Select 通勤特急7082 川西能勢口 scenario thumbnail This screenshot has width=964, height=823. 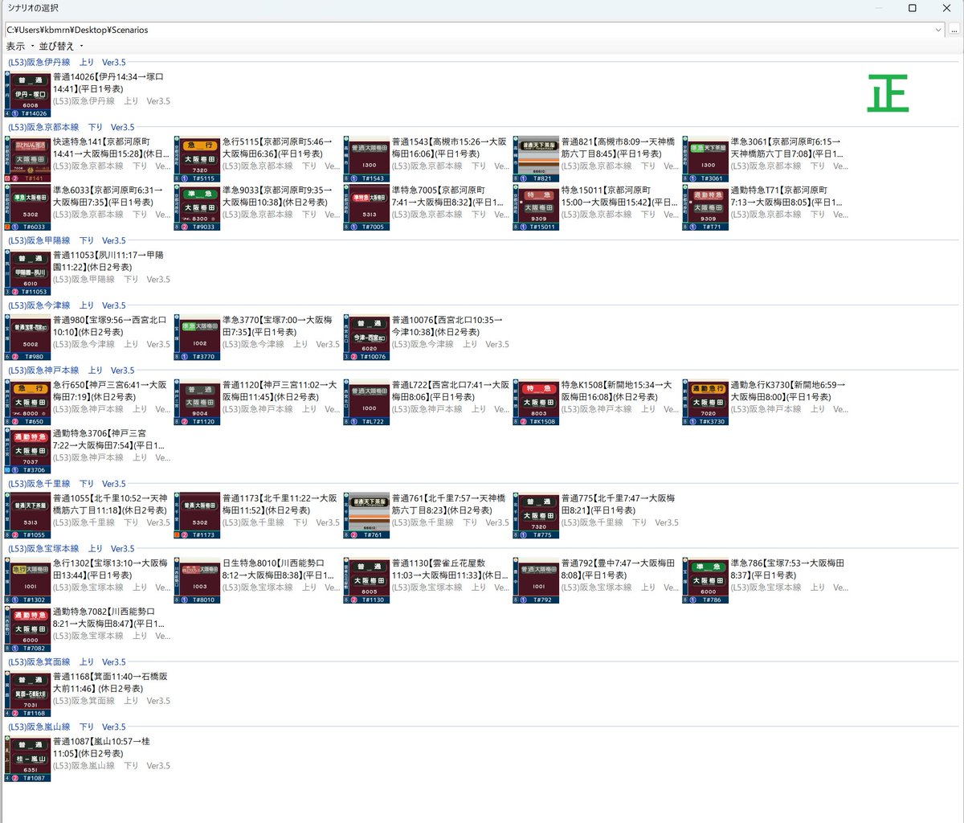click(28, 629)
